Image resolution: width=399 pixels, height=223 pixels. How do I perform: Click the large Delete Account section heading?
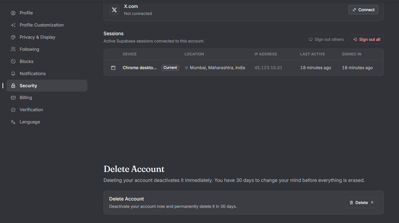[x=134, y=169]
